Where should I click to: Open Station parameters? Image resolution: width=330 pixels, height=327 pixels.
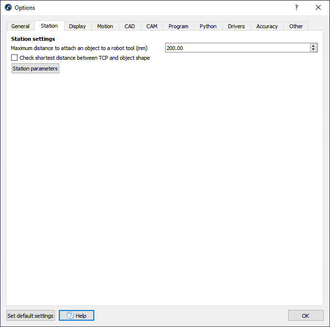point(35,69)
